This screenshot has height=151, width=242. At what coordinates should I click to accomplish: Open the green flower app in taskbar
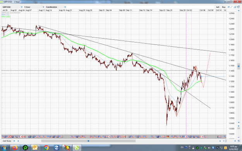[25, 148]
